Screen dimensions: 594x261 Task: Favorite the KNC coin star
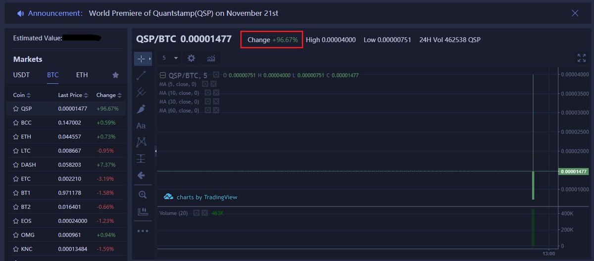coord(16,249)
